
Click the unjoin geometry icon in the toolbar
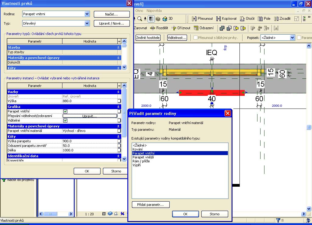click(x=229, y=28)
